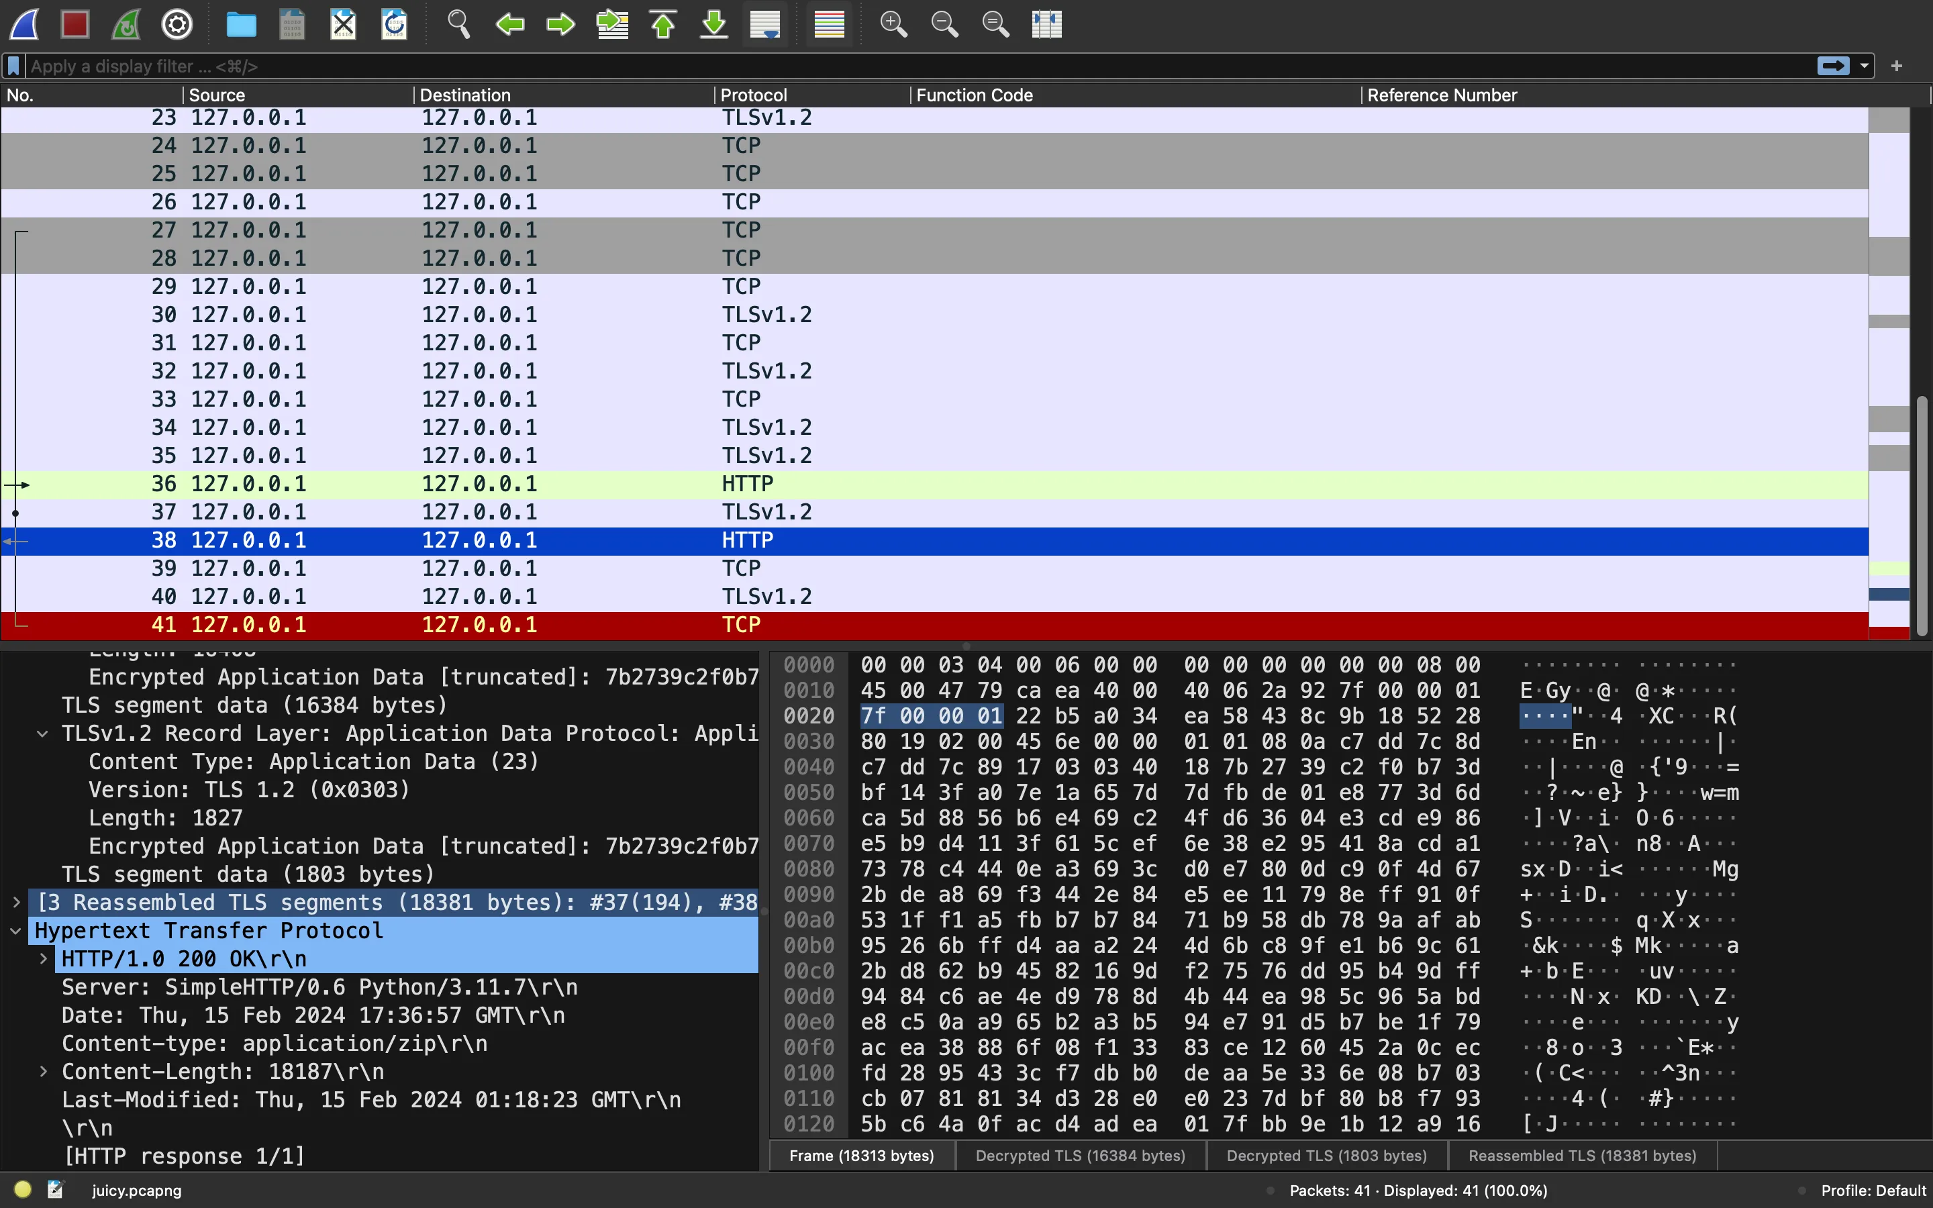Collapse the Hypertext Transfer Protocol node

[x=16, y=931]
